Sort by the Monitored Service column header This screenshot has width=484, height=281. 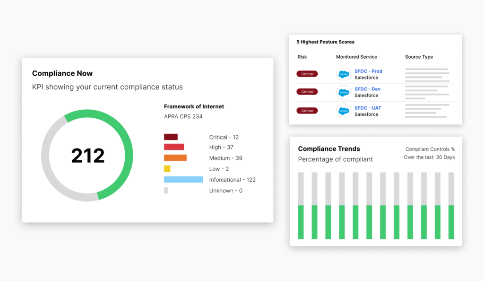(356, 57)
